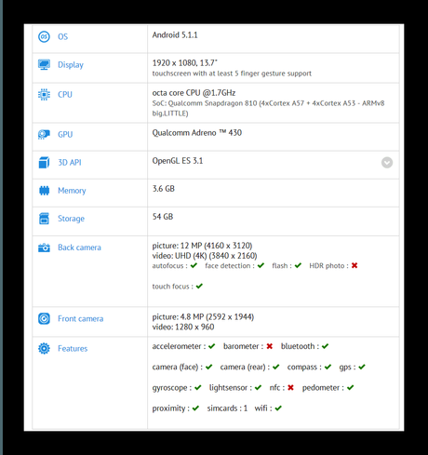The width and height of the screenshot is (428, 455).
Task: Click the Storage drive icon
Action: coord(44,219)
